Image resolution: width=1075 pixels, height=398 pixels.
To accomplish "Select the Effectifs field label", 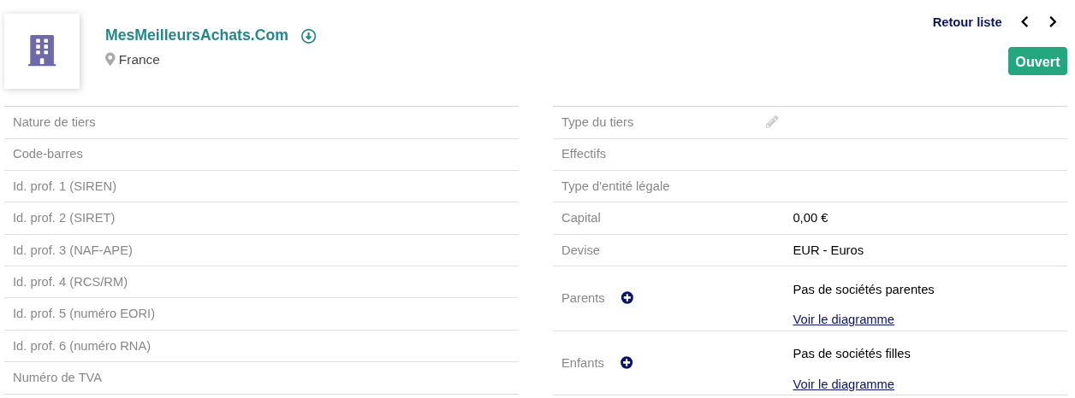I will pos(584,154).
